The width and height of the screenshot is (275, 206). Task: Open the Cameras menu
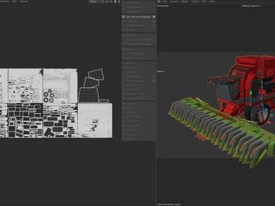174,1
